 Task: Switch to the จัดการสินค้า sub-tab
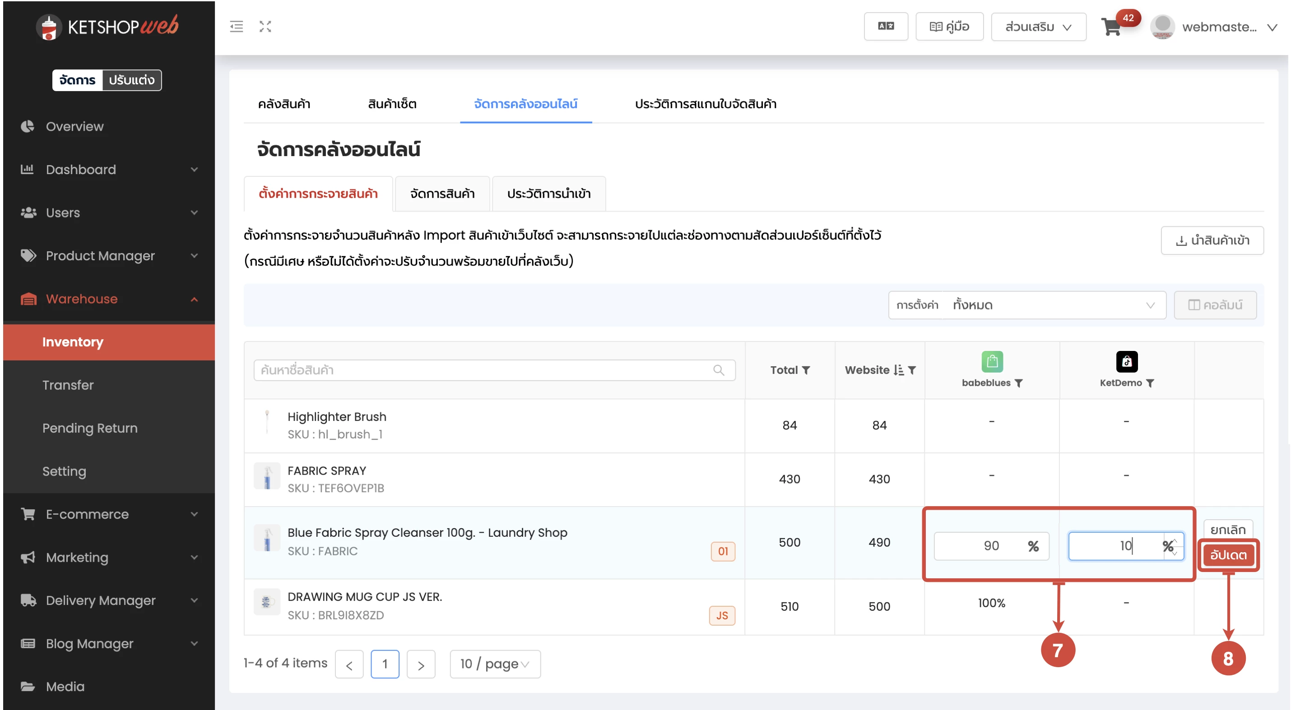442,194
